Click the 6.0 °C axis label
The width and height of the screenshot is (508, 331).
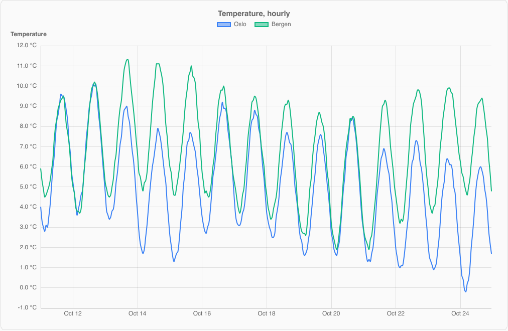point(28,167)
